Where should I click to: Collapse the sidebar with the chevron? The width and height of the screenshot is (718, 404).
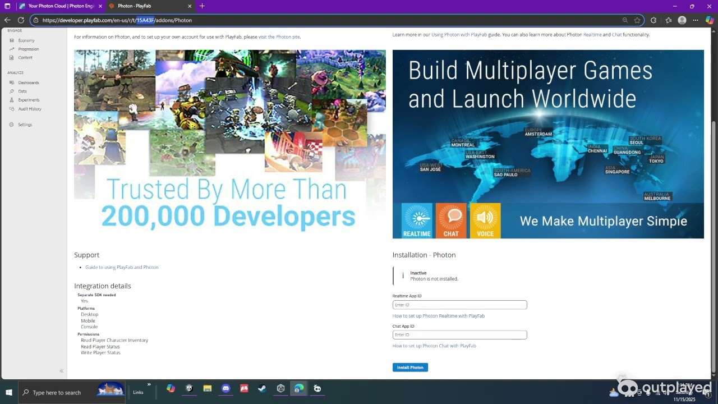point(62,371)
